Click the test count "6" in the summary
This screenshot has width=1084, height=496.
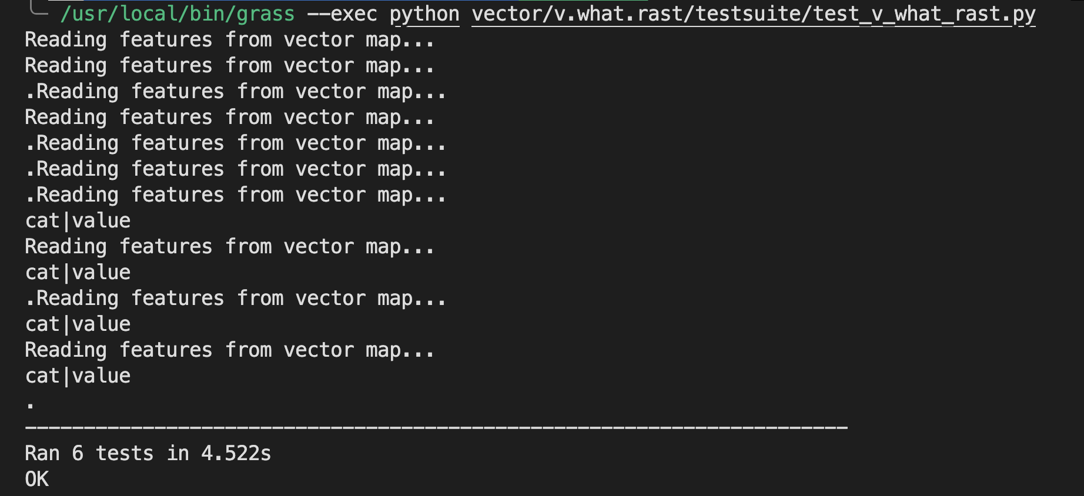pyautogui.click(x=78, y=454)
